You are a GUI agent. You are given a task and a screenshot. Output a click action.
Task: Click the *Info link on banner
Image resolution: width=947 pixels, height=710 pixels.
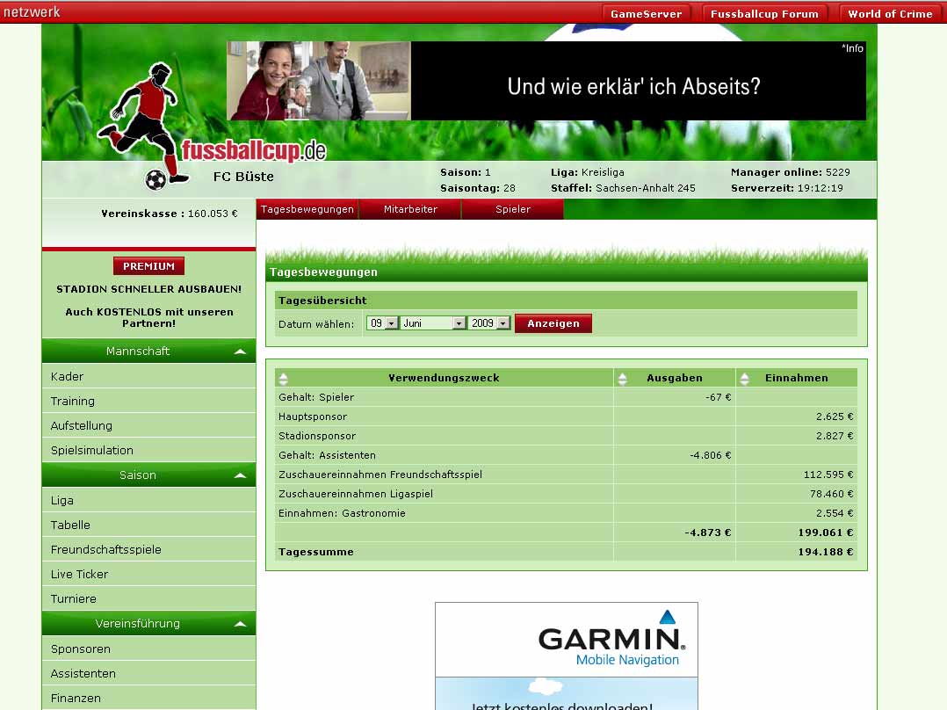click(x=852, y=48)
